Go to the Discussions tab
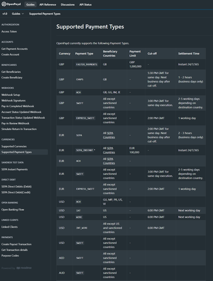The width and height of the screenshot is (213, 281). click(x=67, y=4)
